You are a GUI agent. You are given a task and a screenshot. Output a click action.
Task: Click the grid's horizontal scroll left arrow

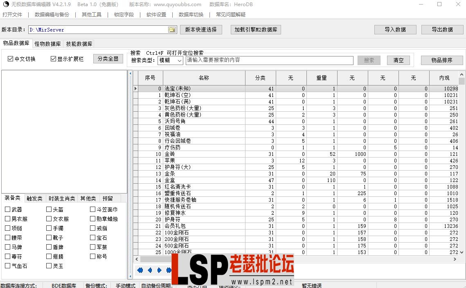[136, 259]
